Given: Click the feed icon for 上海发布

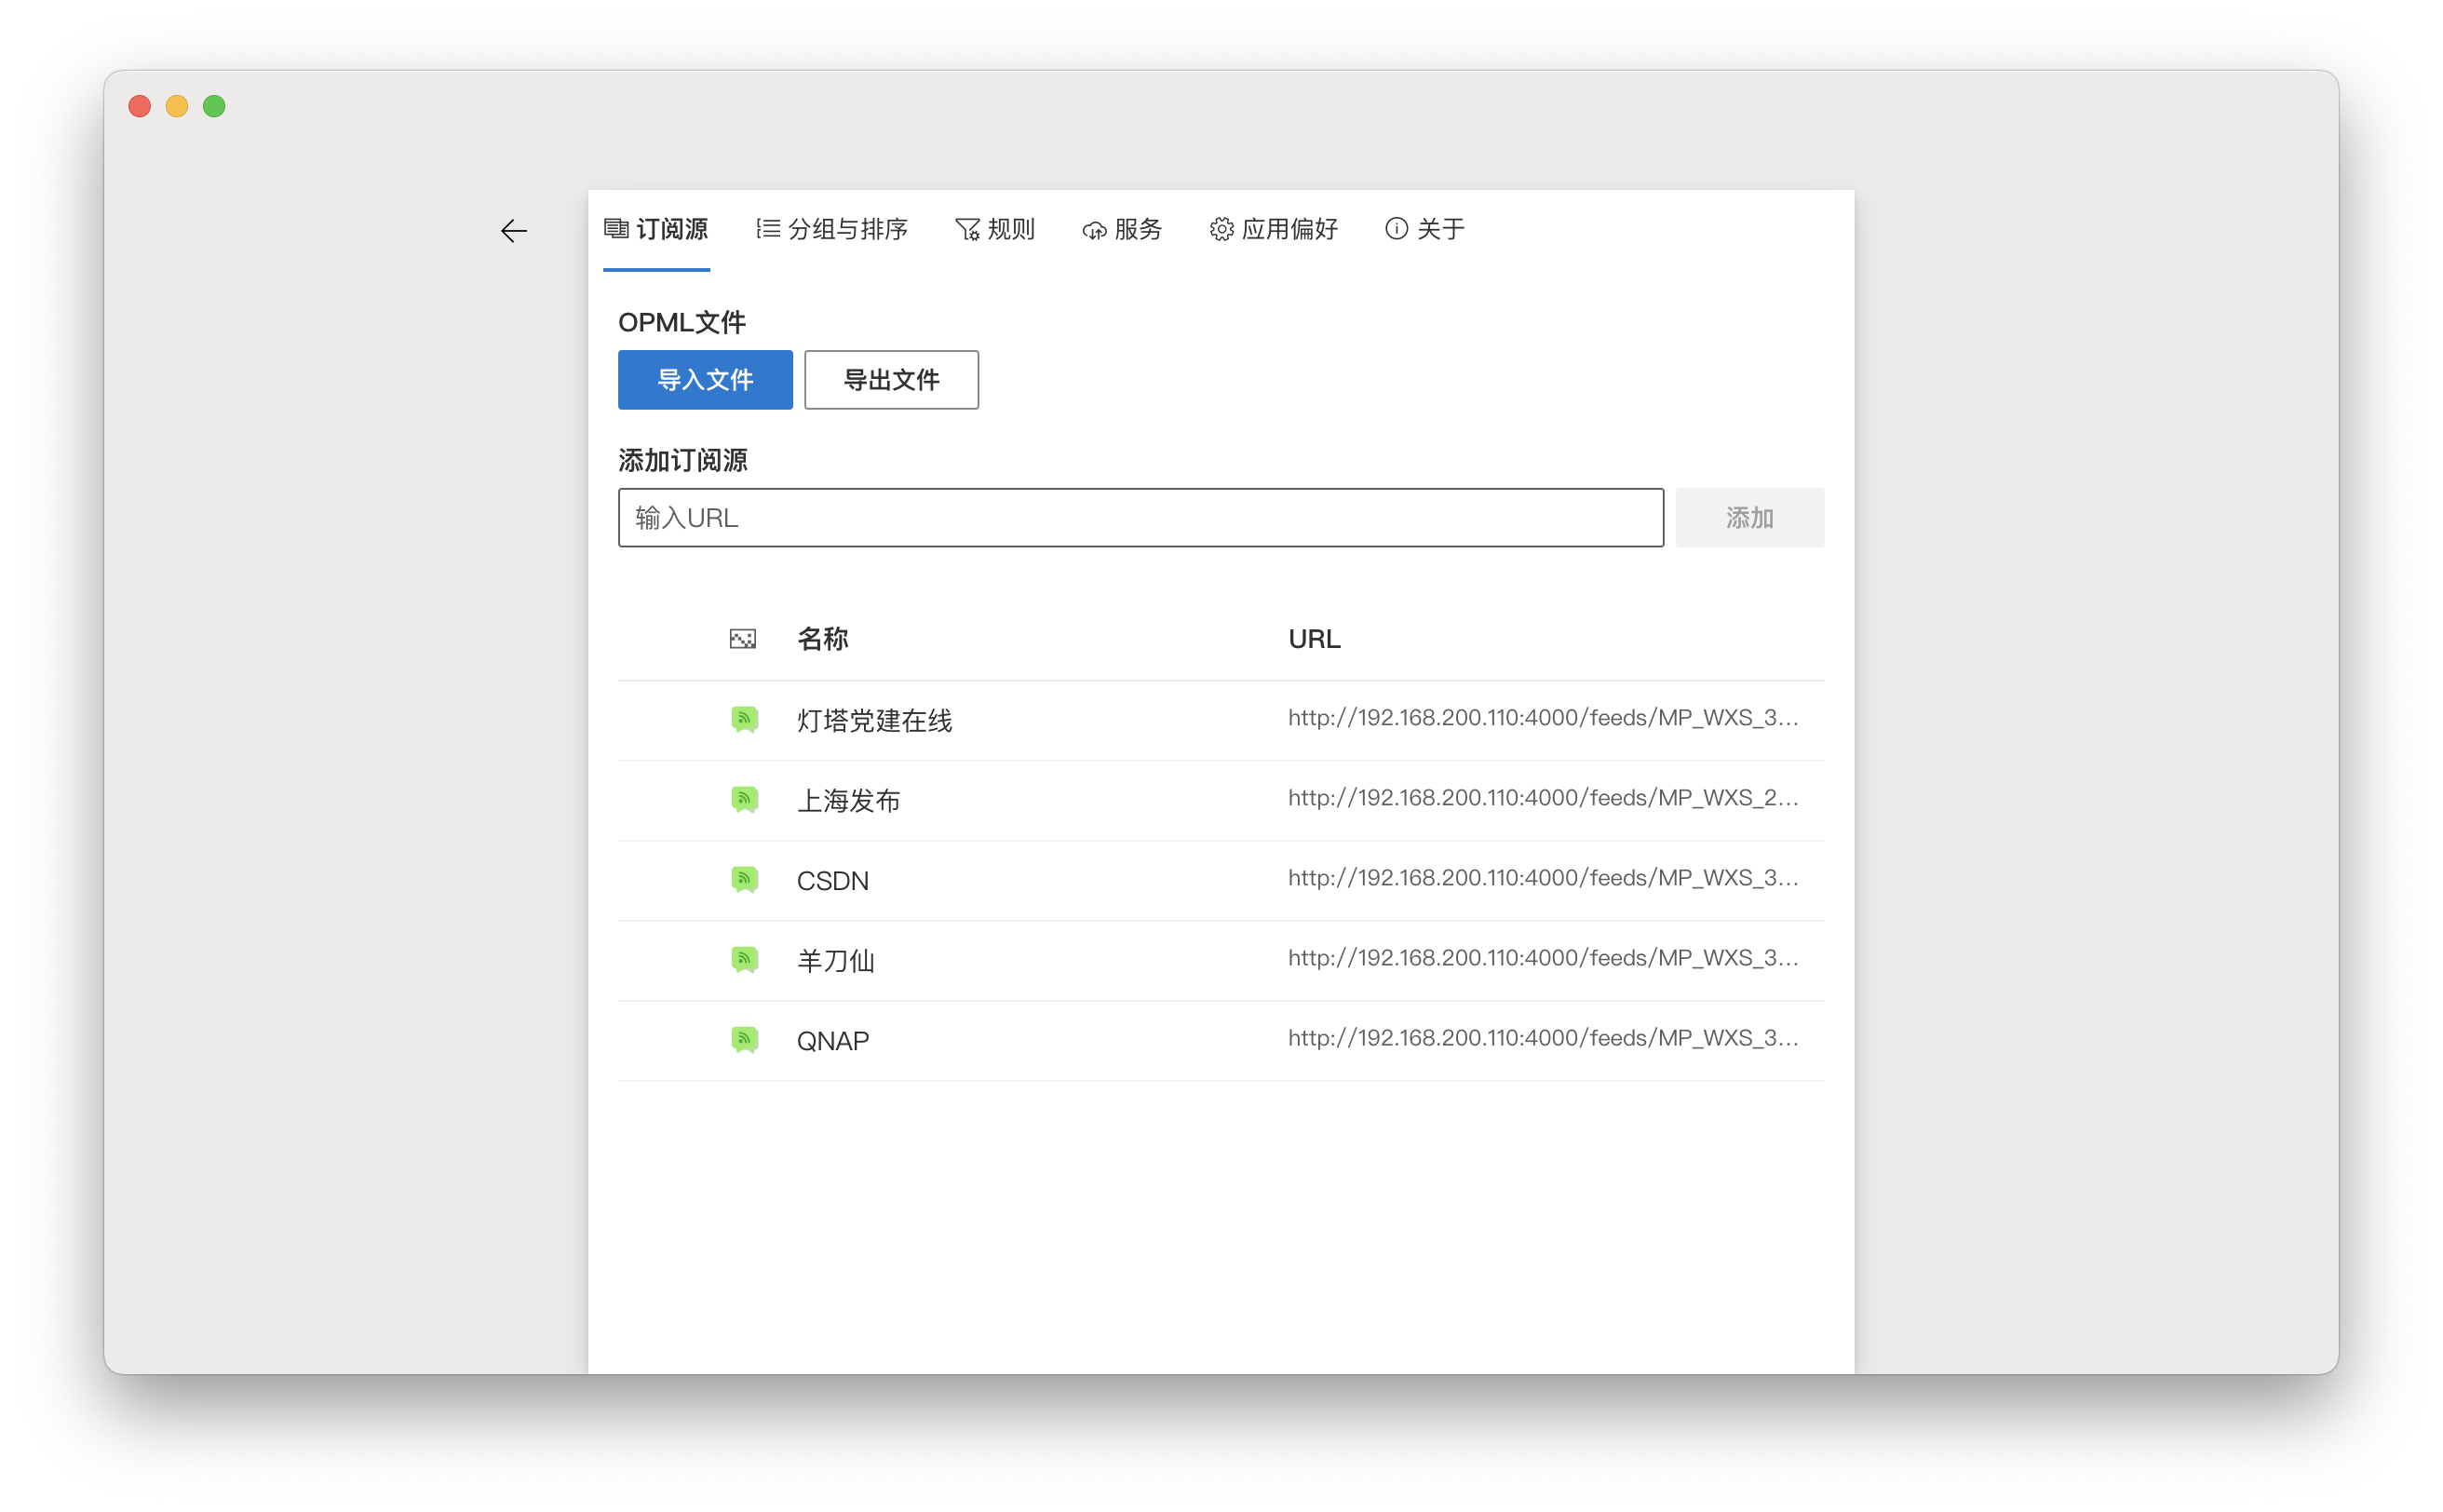Looking at the screenshot, I should [x=744, y=800].
